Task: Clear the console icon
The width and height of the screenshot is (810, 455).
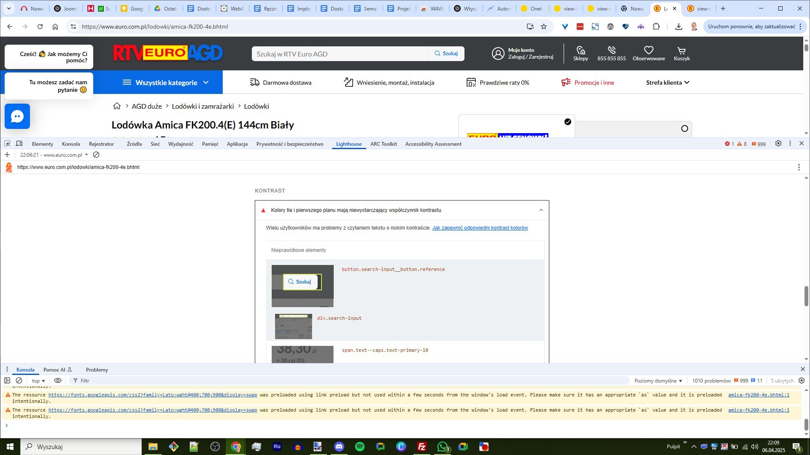Action: coord(19,380)
